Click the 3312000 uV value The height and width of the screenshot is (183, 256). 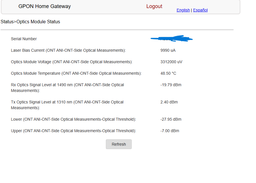(171, 62)
